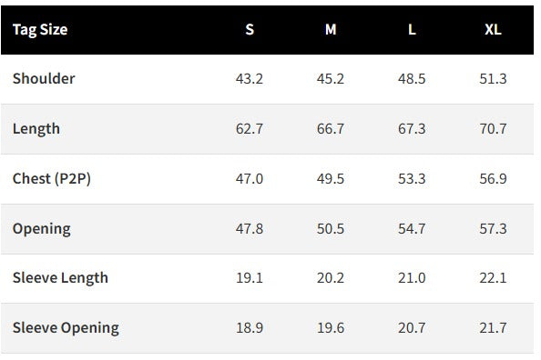Click the Opening row label
Viewport: 541px width, 360px height.
[x=42, y=229]
